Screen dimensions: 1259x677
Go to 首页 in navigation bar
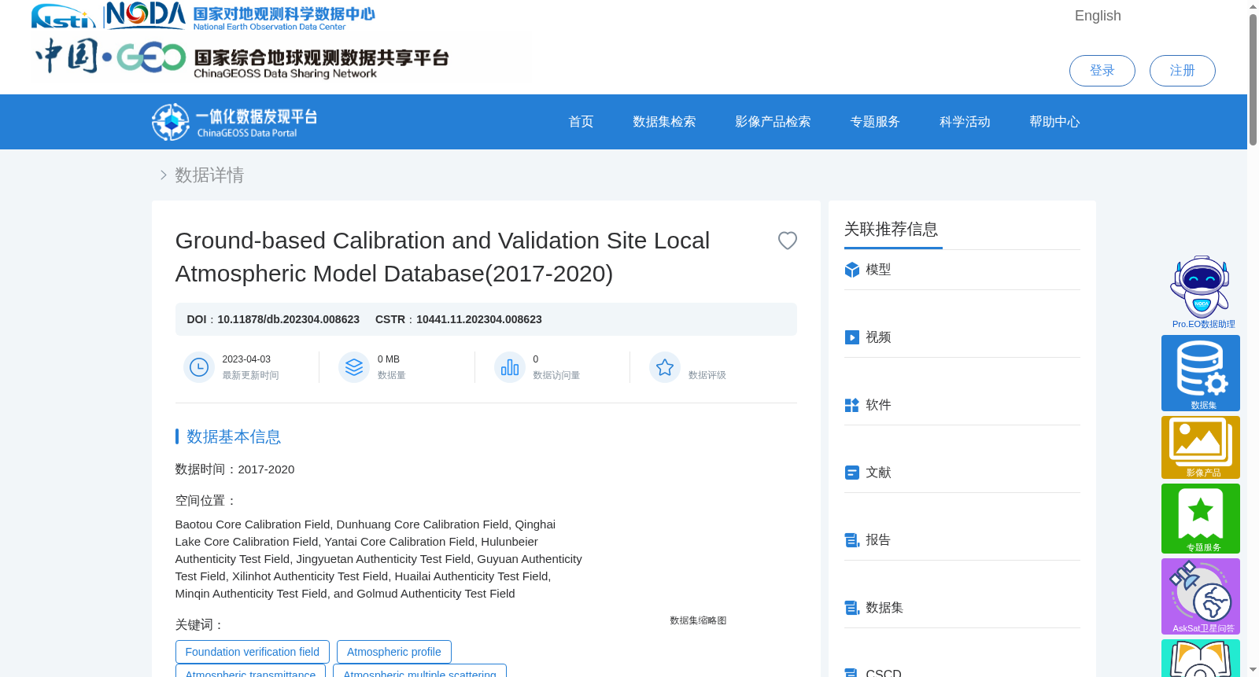point(581,122)
